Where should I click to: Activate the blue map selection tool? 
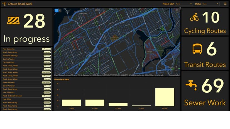click(57, 10)
